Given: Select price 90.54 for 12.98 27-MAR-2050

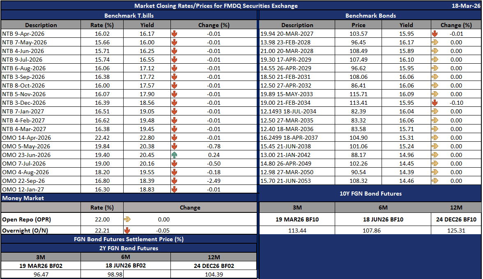Looking at the screenshot, I should 358,172.
